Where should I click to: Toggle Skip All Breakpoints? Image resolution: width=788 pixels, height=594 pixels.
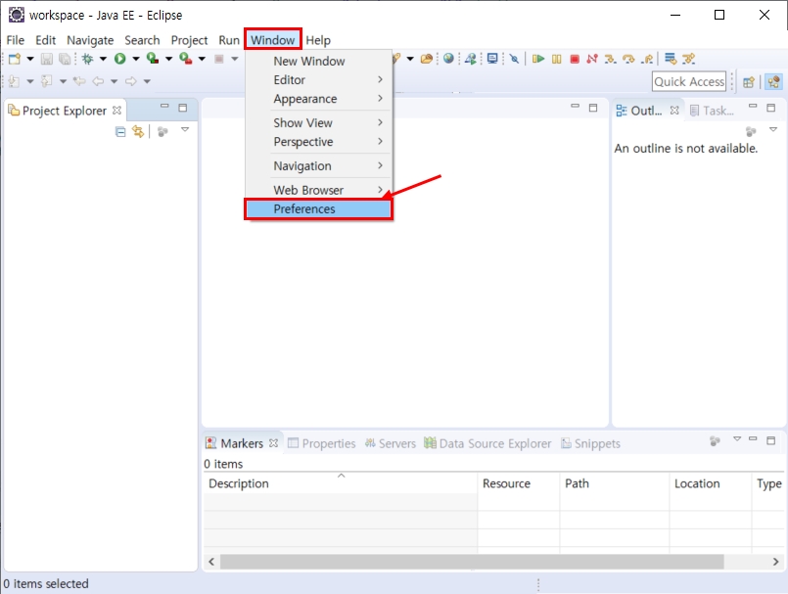(514, 59)
